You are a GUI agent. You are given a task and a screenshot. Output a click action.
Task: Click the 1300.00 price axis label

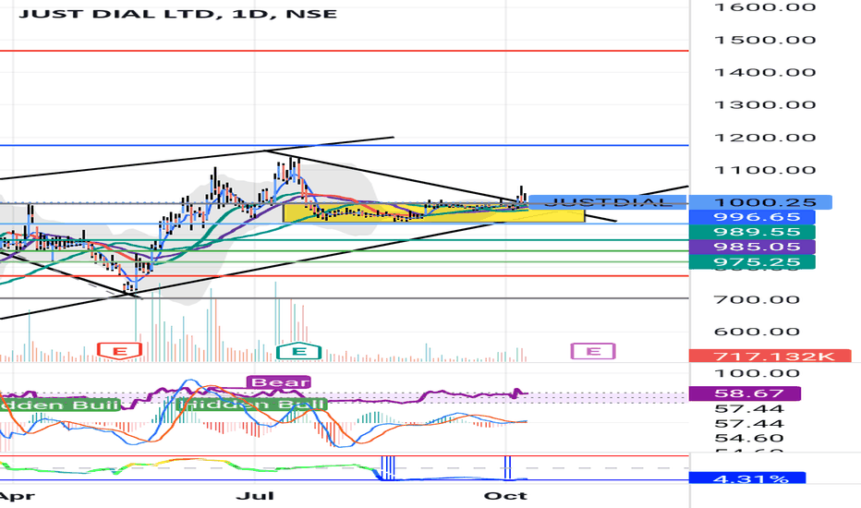click(x=765, y=104)
